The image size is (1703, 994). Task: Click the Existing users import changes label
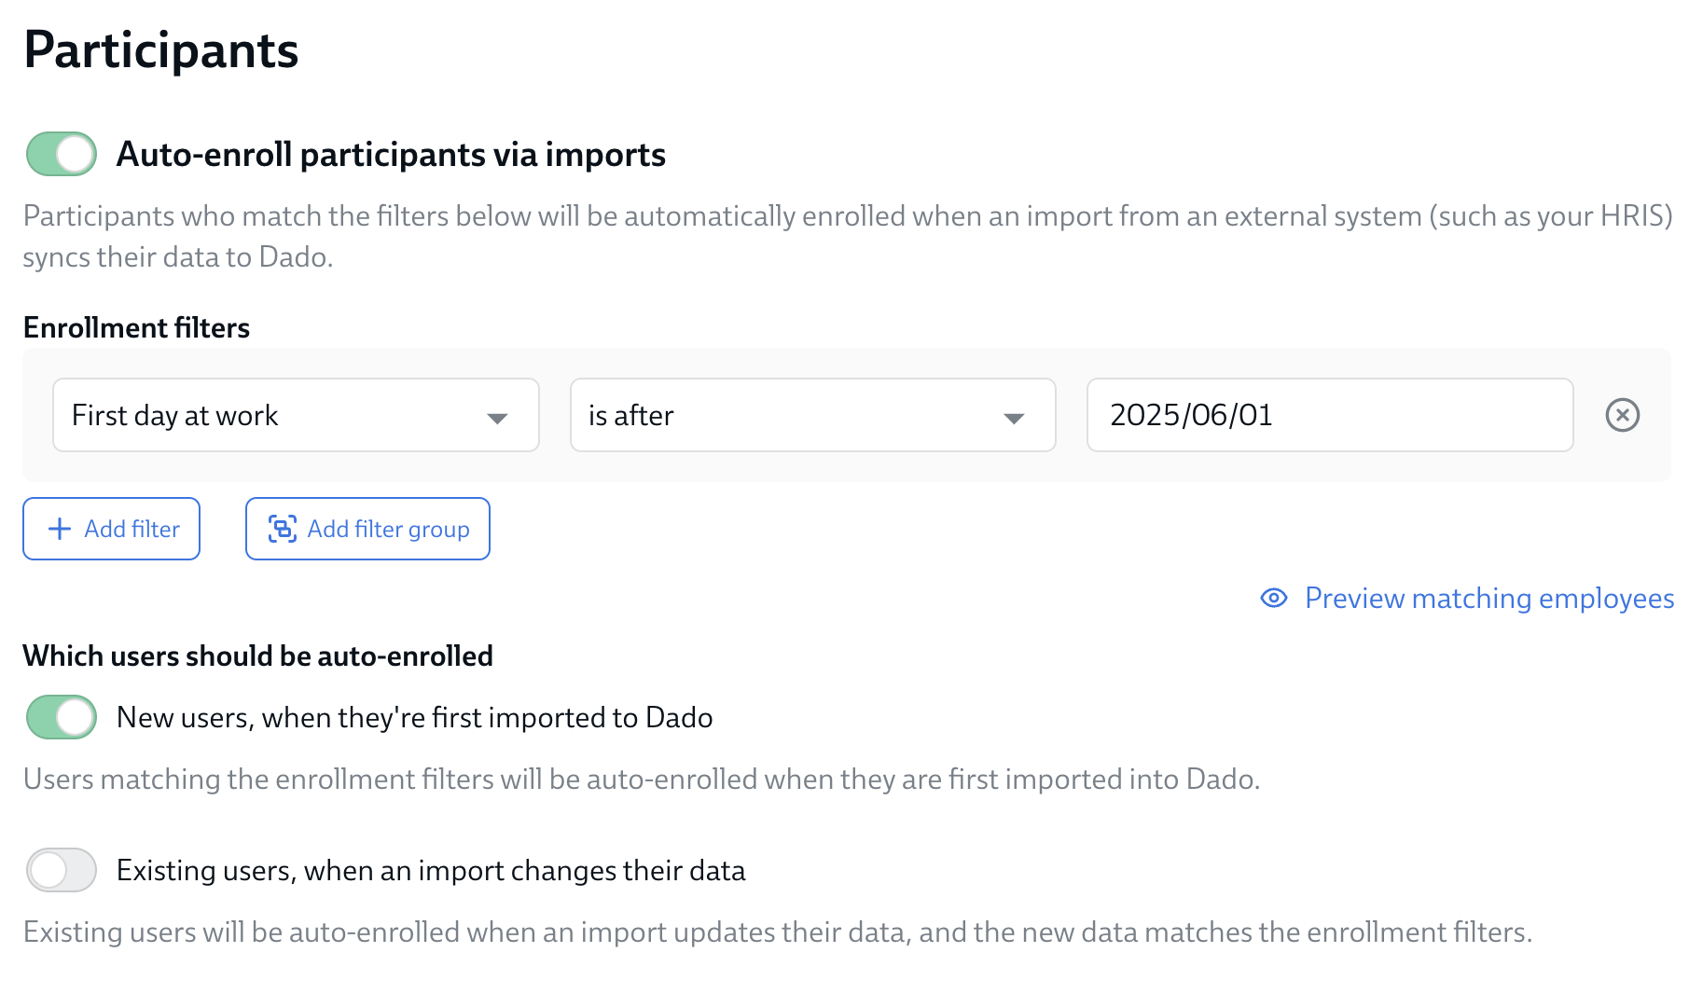coord(431,870)
